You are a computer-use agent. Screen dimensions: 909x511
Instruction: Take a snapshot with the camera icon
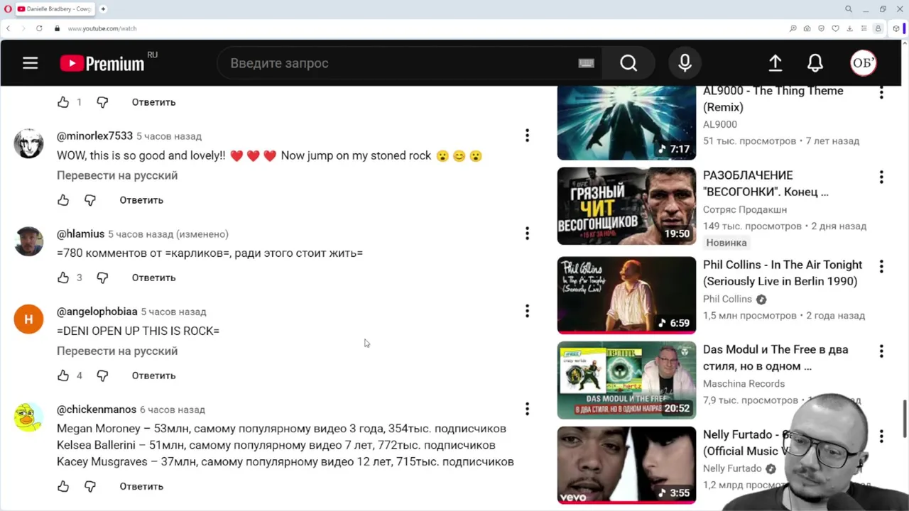coord(807,28)
